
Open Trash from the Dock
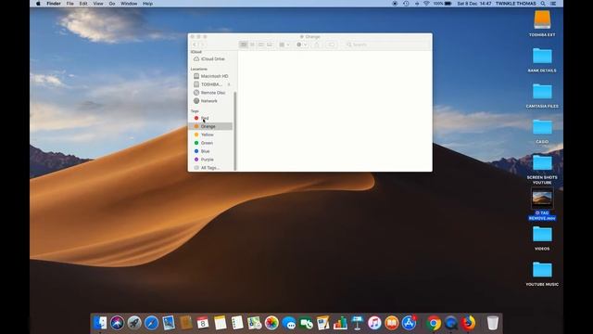(492, 323)
